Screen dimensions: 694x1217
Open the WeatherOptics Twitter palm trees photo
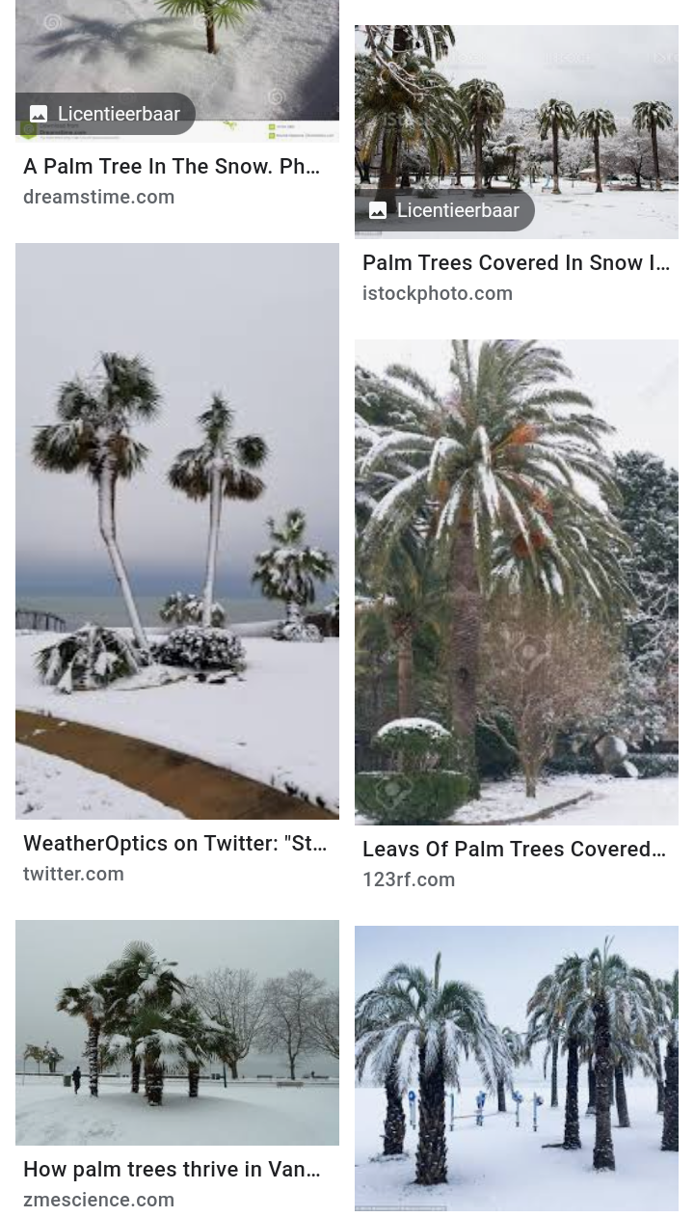[177, 531]
